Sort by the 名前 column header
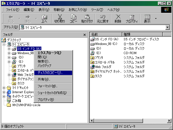173x130 pixels. point(106,34)
